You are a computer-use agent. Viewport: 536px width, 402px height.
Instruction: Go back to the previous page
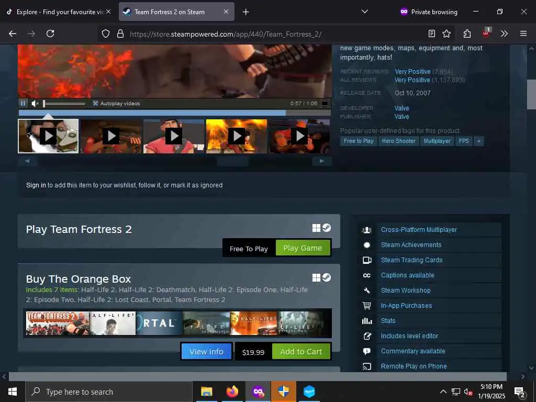click(x=13, y=33)
